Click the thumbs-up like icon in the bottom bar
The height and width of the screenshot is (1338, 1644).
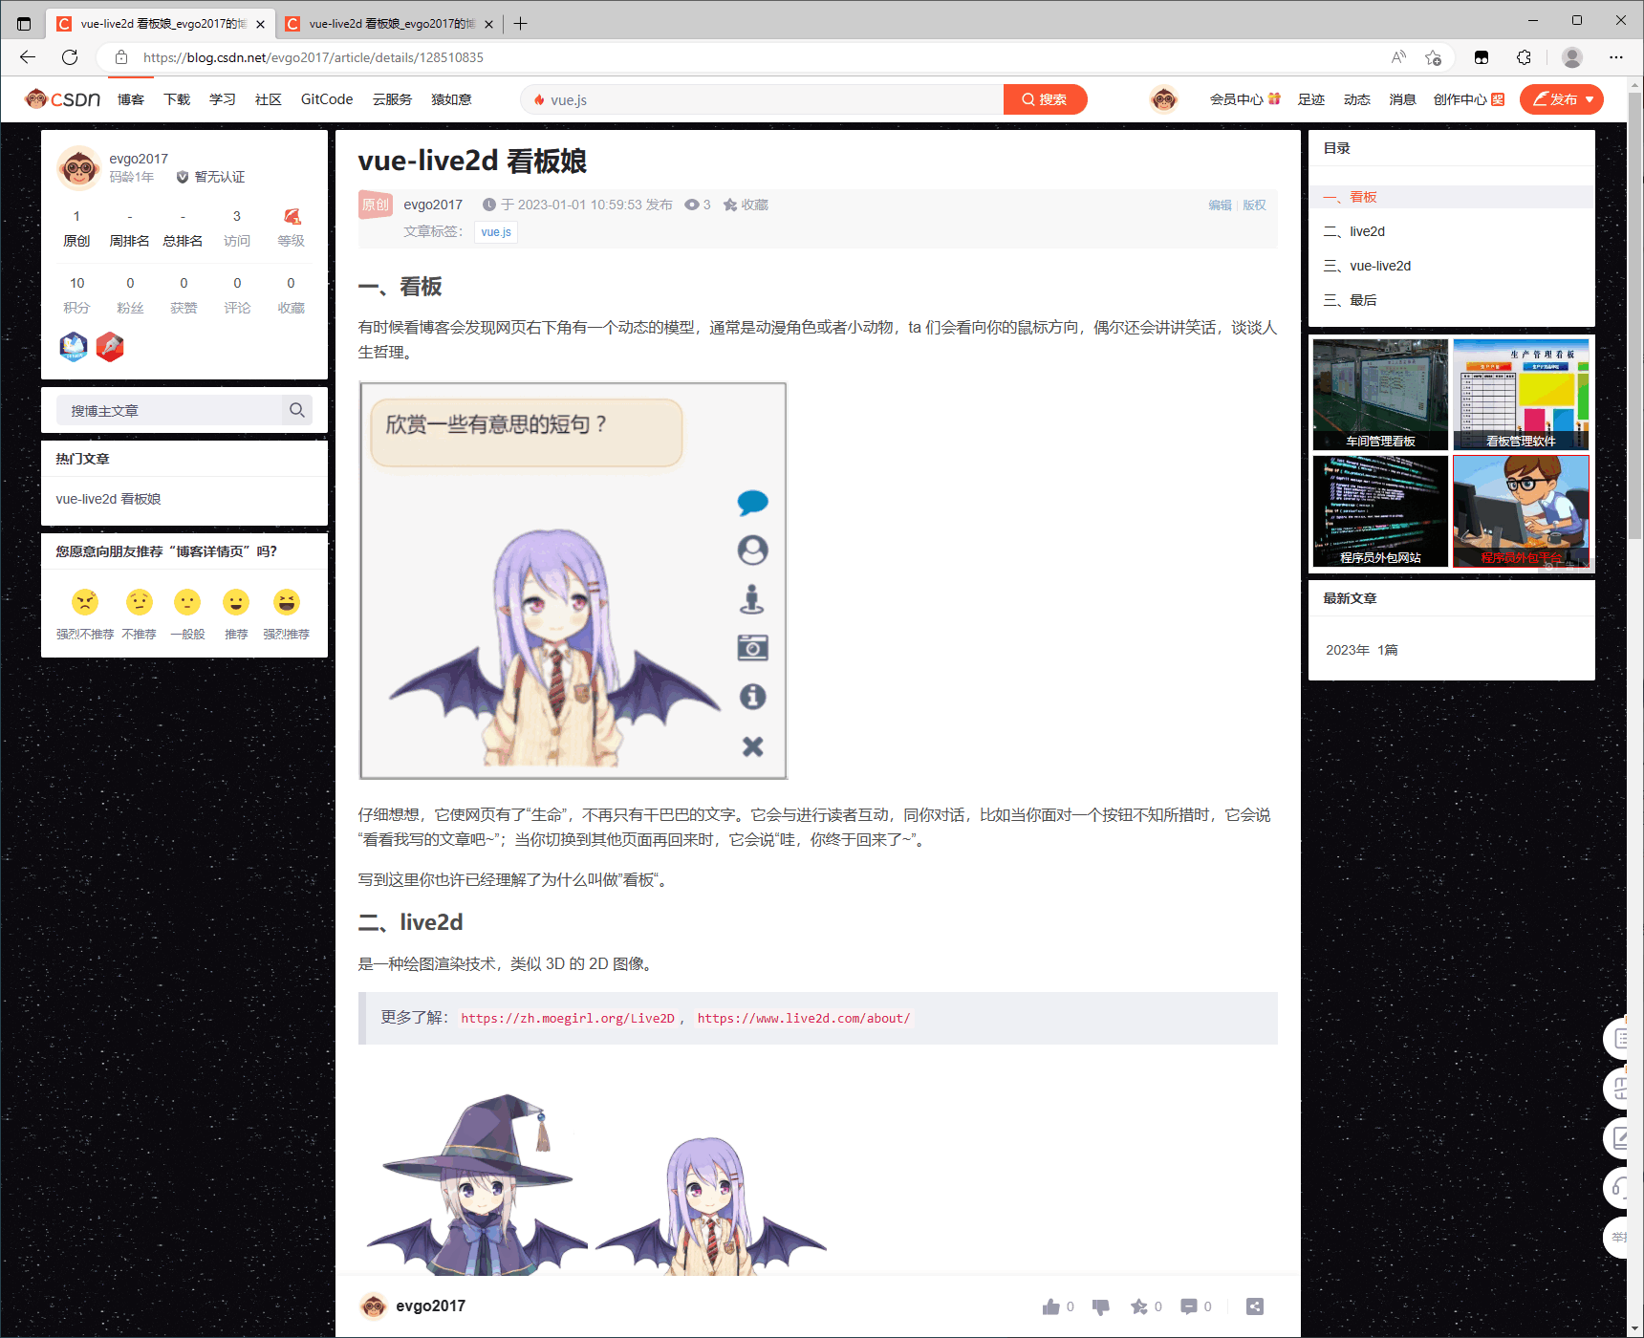(1050, 1306)
